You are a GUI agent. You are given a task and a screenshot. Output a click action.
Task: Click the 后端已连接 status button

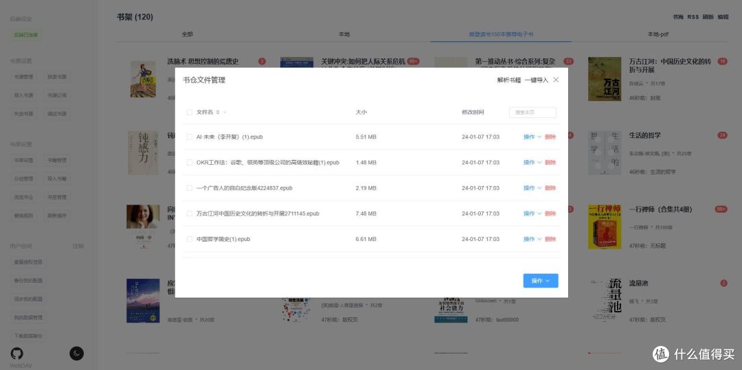click(x=26, y=35)
